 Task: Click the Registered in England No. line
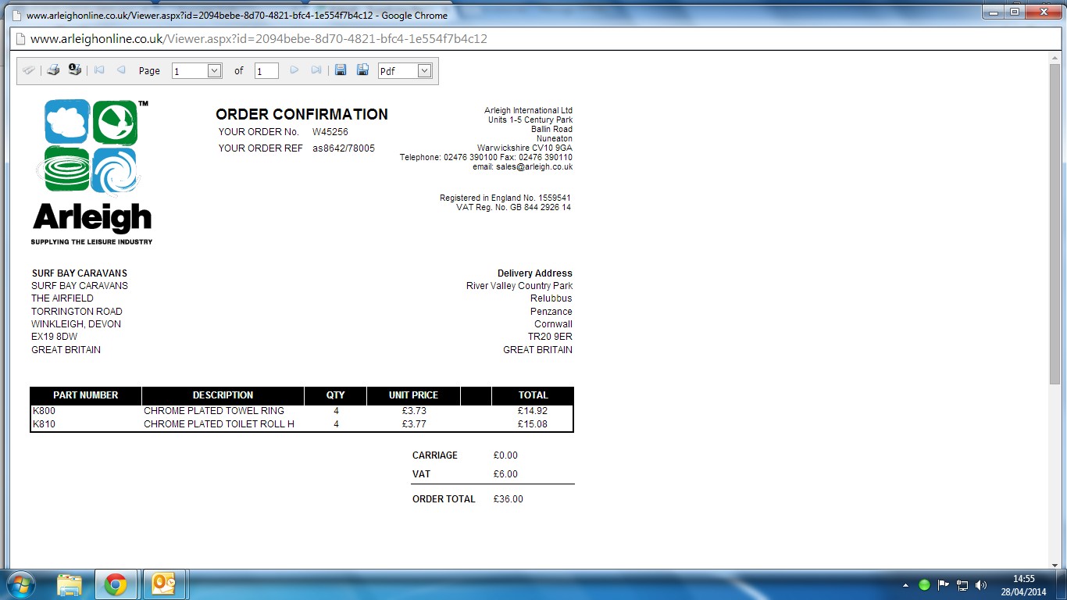[505, 198]
